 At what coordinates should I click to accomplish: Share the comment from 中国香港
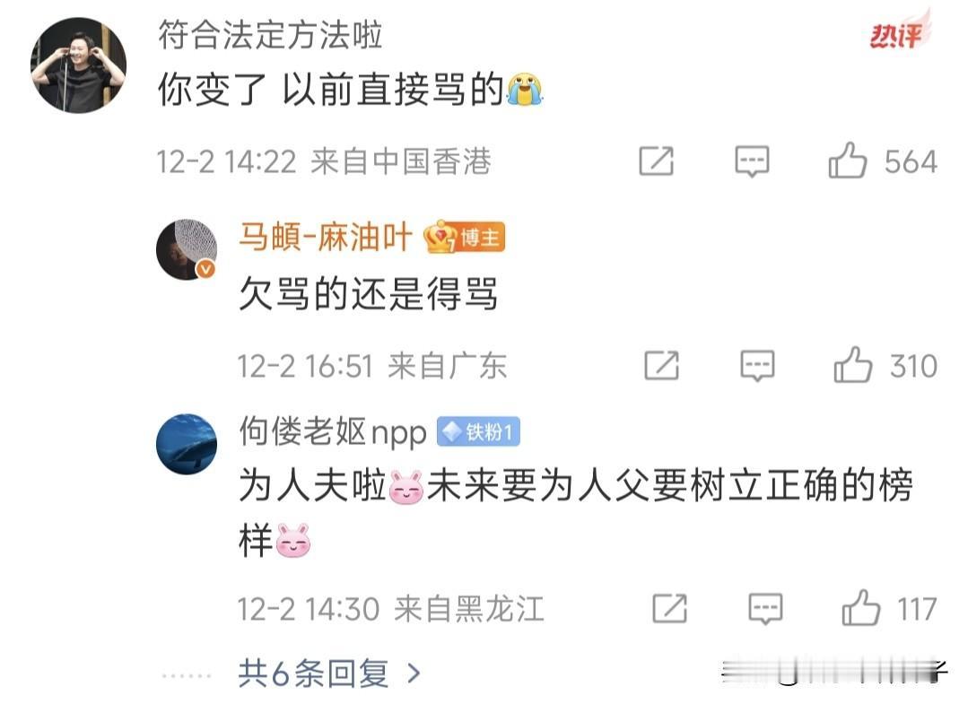tap(656, 161)
